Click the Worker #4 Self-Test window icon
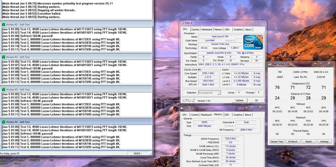 (3, 122)
